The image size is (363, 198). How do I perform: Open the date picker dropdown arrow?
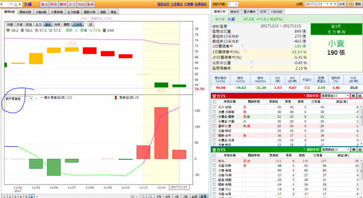327,4
